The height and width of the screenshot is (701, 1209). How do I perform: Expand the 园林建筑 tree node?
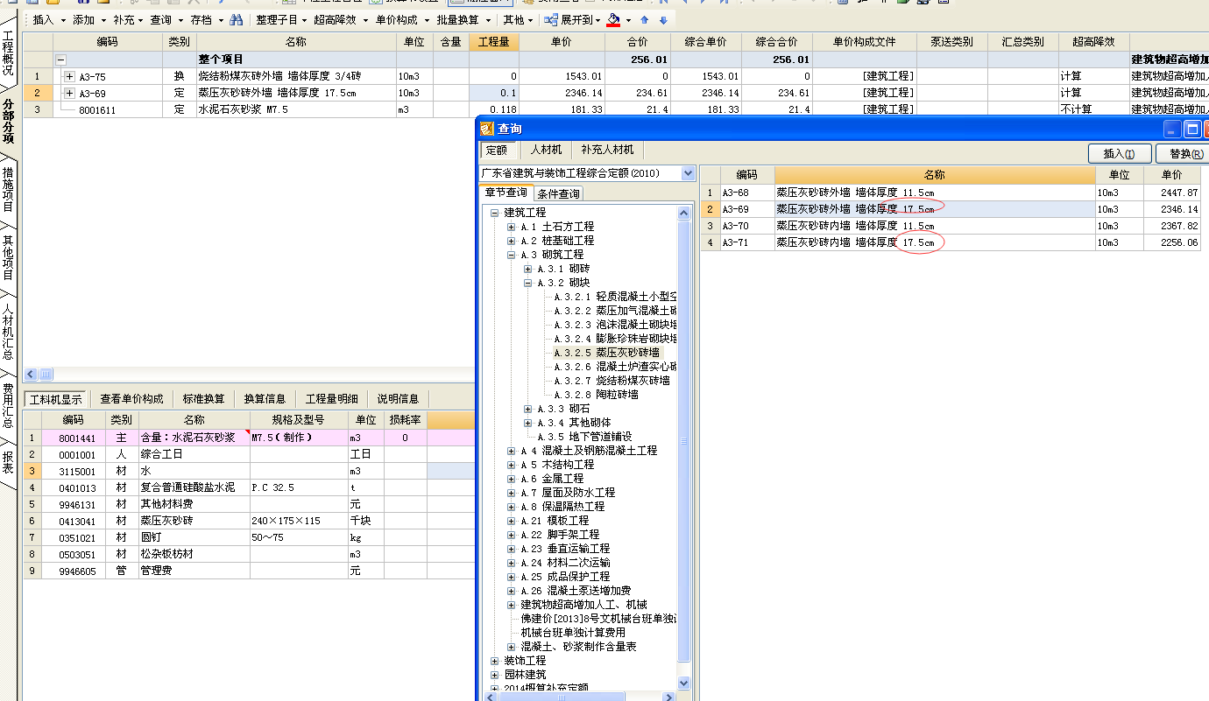coord(494,675)
